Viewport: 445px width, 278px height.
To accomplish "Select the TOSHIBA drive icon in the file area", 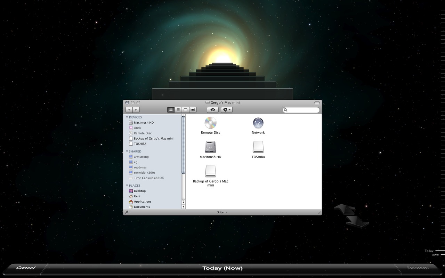I will [x=258, y=147].
